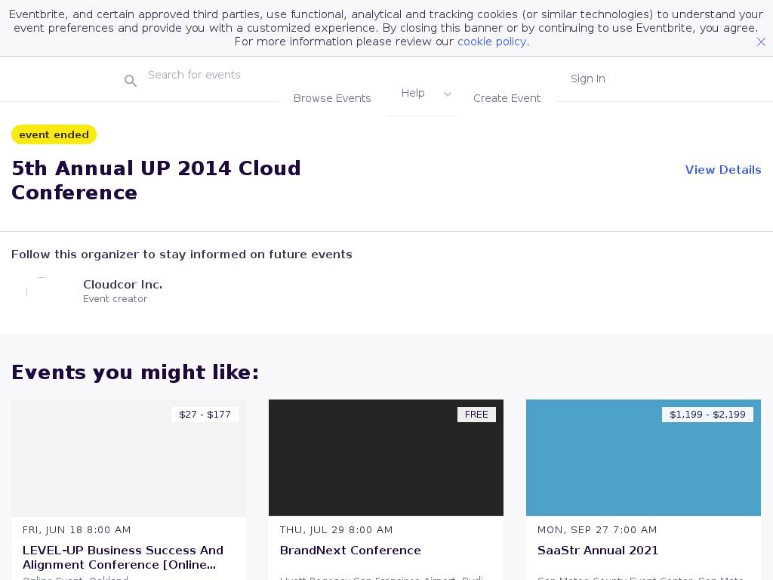Open SaaStr Annual 2021 title link
The width and height of the screenshot is (773, 580).
598,551
